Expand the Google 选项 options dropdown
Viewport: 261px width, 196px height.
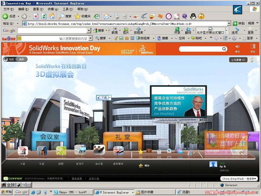pos(244,31)
